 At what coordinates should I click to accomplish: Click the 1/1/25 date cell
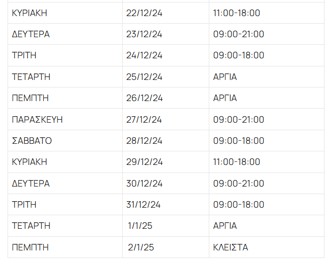pyautogui.click(x=140, y=226)
